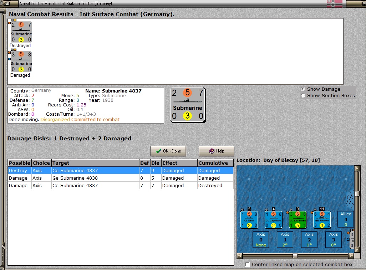The height and width of the screenshot is (270, 366).
Task: Click the map vertical scrollbar up arrow
Action: click(357, 168)
